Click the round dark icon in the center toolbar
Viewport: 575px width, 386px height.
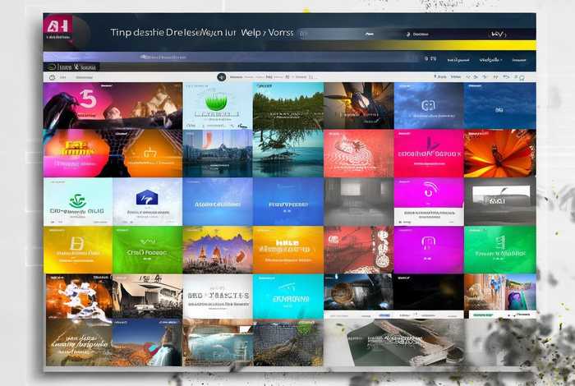222,76
